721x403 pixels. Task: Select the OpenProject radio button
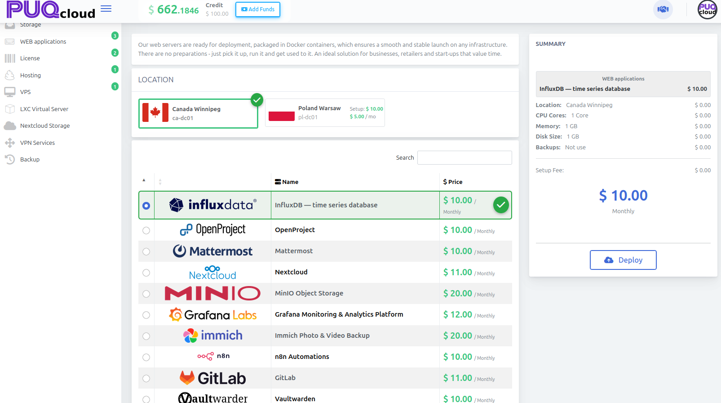click(146, 230)
